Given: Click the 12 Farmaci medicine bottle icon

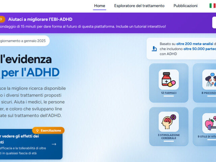Looking at the screenshot, I should [x=169, y=80].
